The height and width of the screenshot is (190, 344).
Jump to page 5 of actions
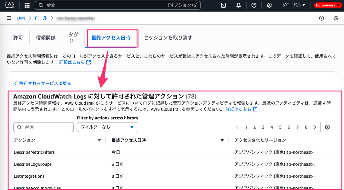click(x=280, y=127)
